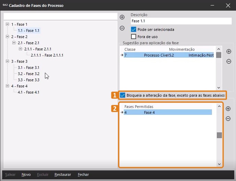Screen dimensions: 236x181
Task: Remove a permitted phase using the minus icon
Action: 228,119
